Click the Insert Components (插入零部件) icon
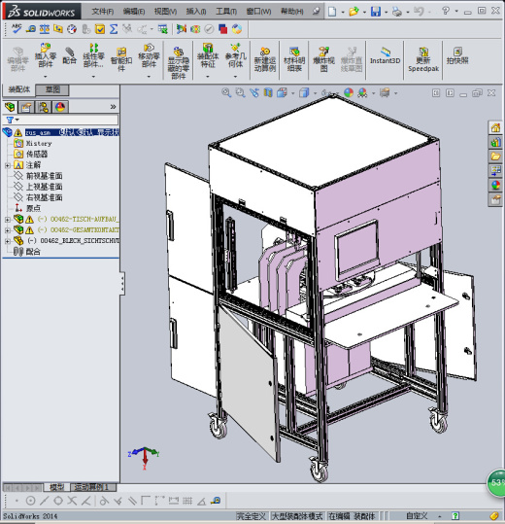The width and height of the screenshot is (505, 524). pyautogui.click(x=46, y=55)
